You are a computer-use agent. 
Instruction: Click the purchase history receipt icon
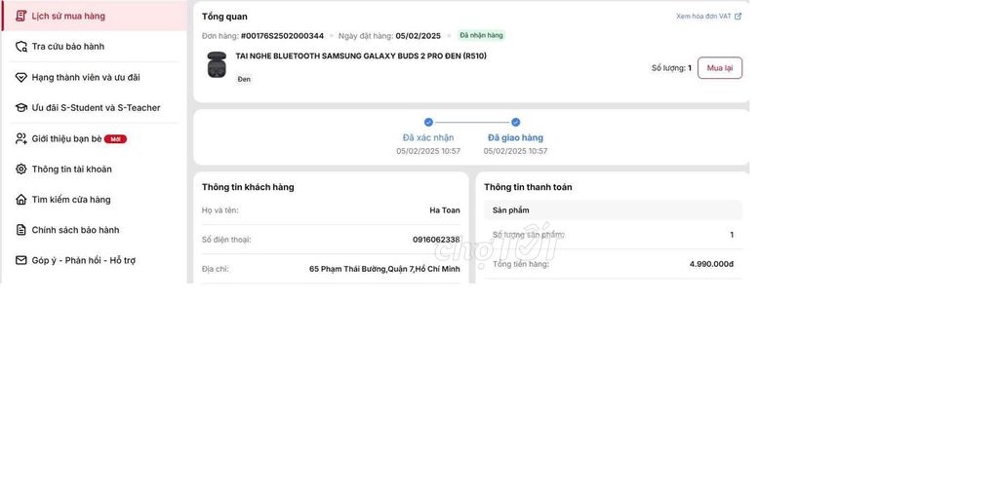coord(21,16)
